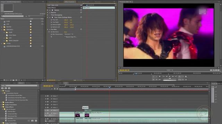Switch to the Effects tab in lower-left panel

point(21,83)
